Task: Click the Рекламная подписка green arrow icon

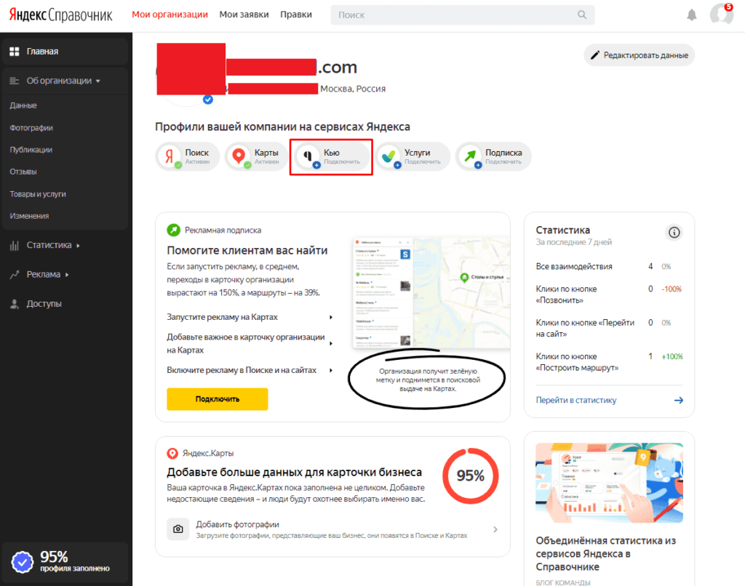Action: 173,230
